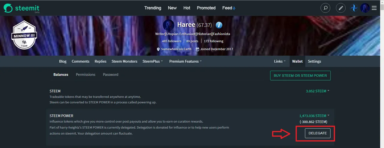The width and height of the screenshot is (384, 148).
Task: Expand the Premium Features dropdown
Action: point(185,61)
